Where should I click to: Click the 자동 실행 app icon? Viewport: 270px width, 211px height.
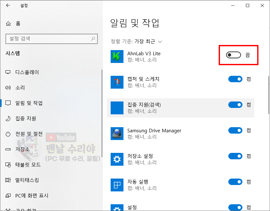click(x=117, y=185)
